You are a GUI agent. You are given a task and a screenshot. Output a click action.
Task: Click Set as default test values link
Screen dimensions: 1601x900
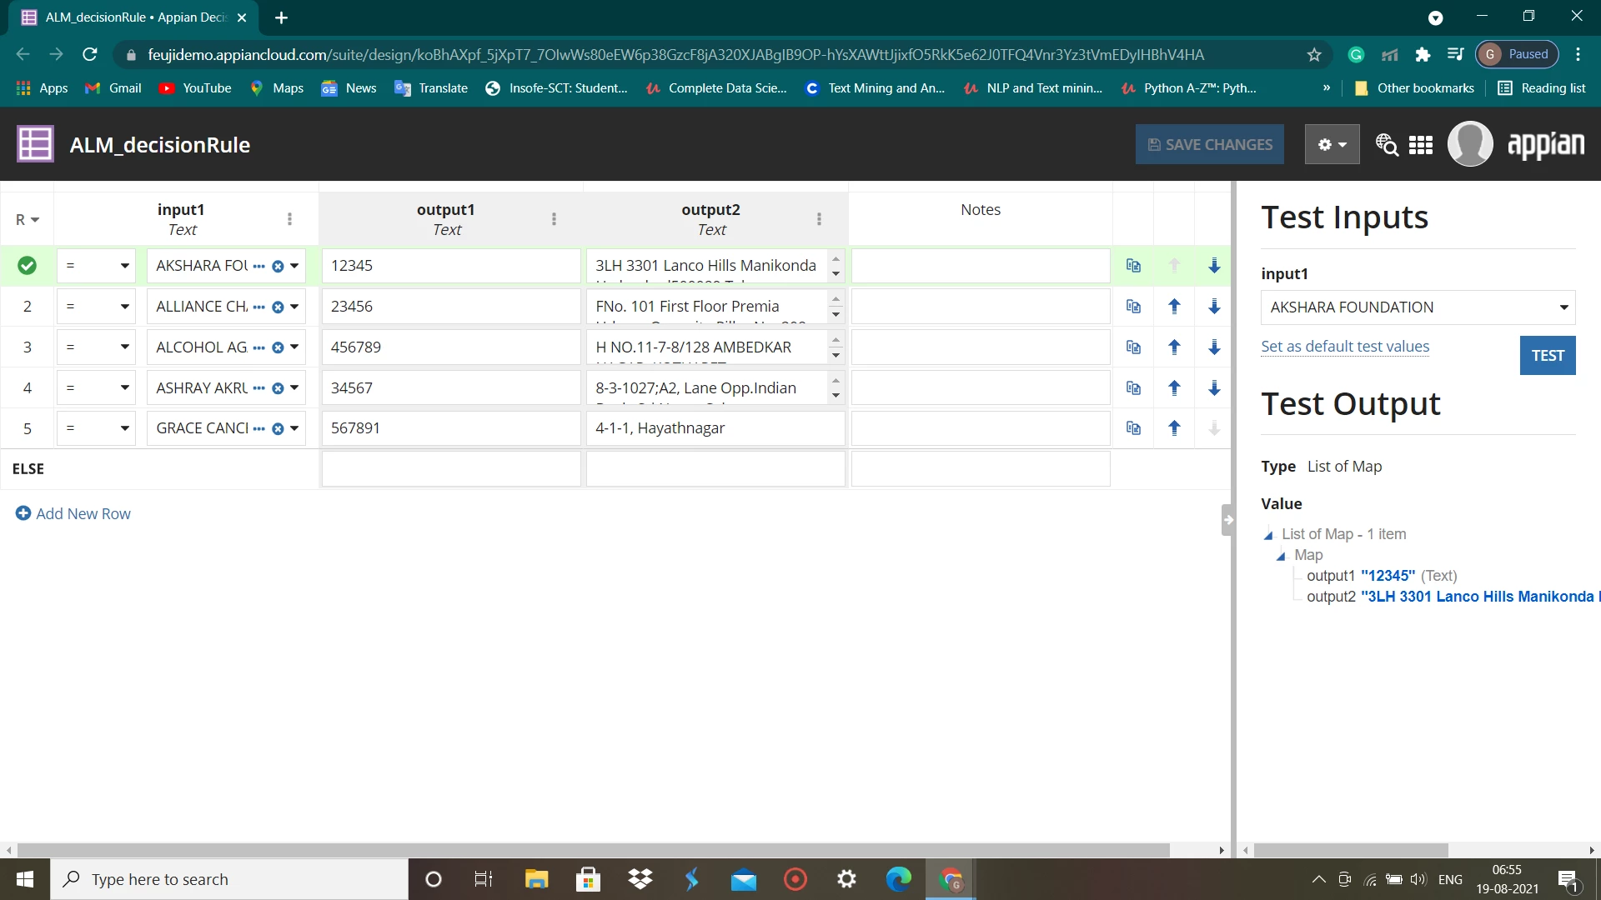coord(1345,347)
